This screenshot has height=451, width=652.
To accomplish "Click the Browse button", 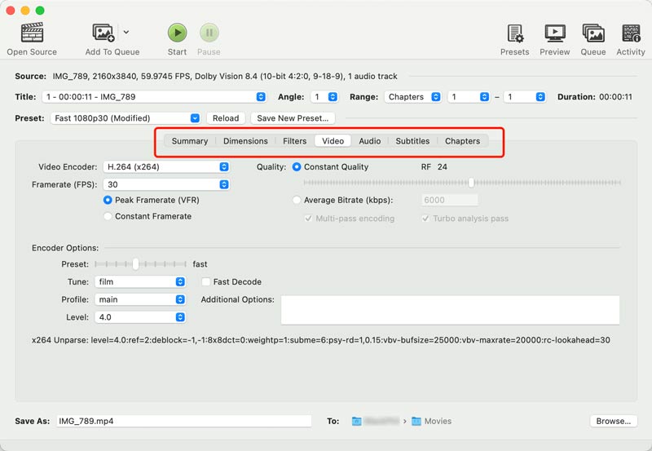I will pyautogui.click(x=613, y=422).
